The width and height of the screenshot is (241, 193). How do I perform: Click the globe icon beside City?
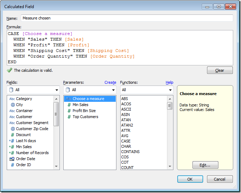(12, 105)
